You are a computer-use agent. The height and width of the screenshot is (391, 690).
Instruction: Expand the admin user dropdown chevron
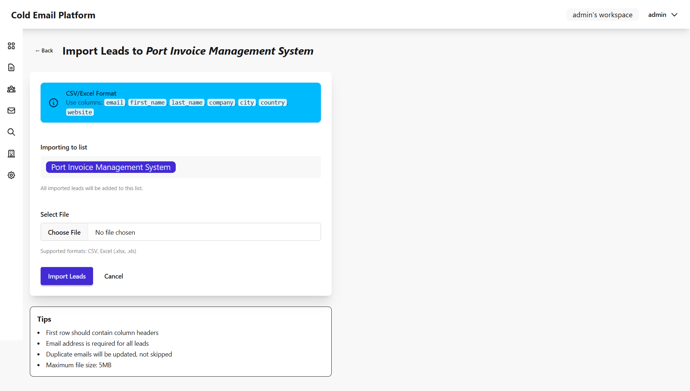click(x=675, y=15)
